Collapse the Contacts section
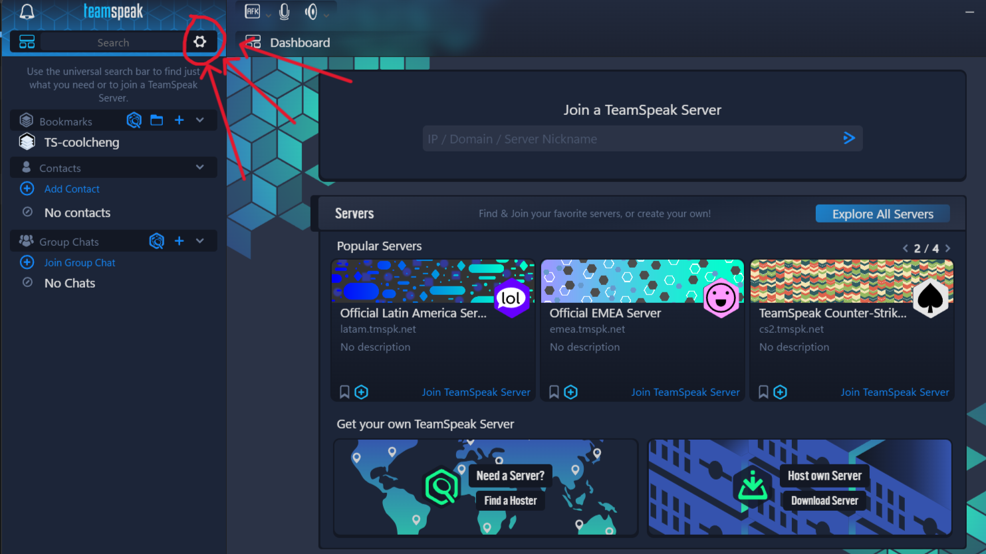 click(x=200, y=167)
